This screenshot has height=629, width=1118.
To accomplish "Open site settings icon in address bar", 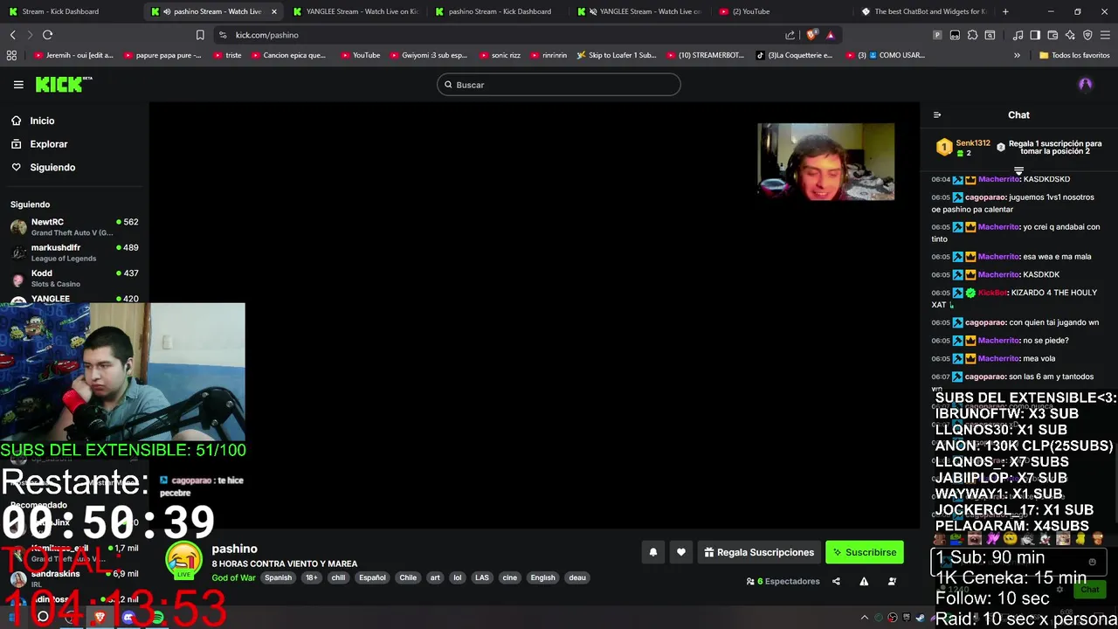I will pos(223,35).
